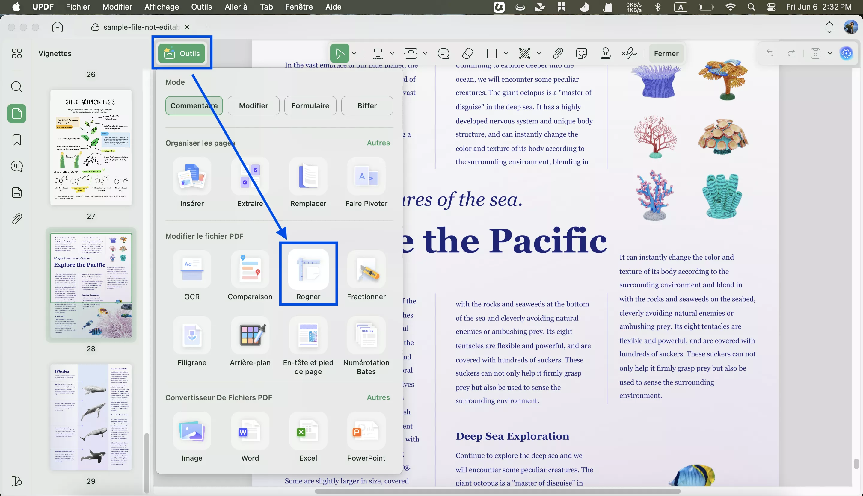Switch to Biffer redact mode
The image size is (863, 496).
[x=367, y=106]
